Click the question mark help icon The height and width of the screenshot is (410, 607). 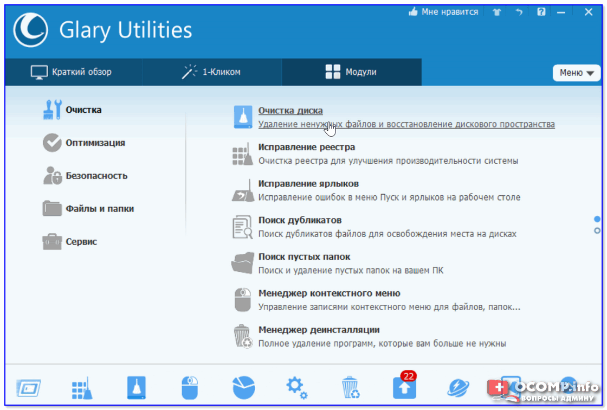point(541,12)
